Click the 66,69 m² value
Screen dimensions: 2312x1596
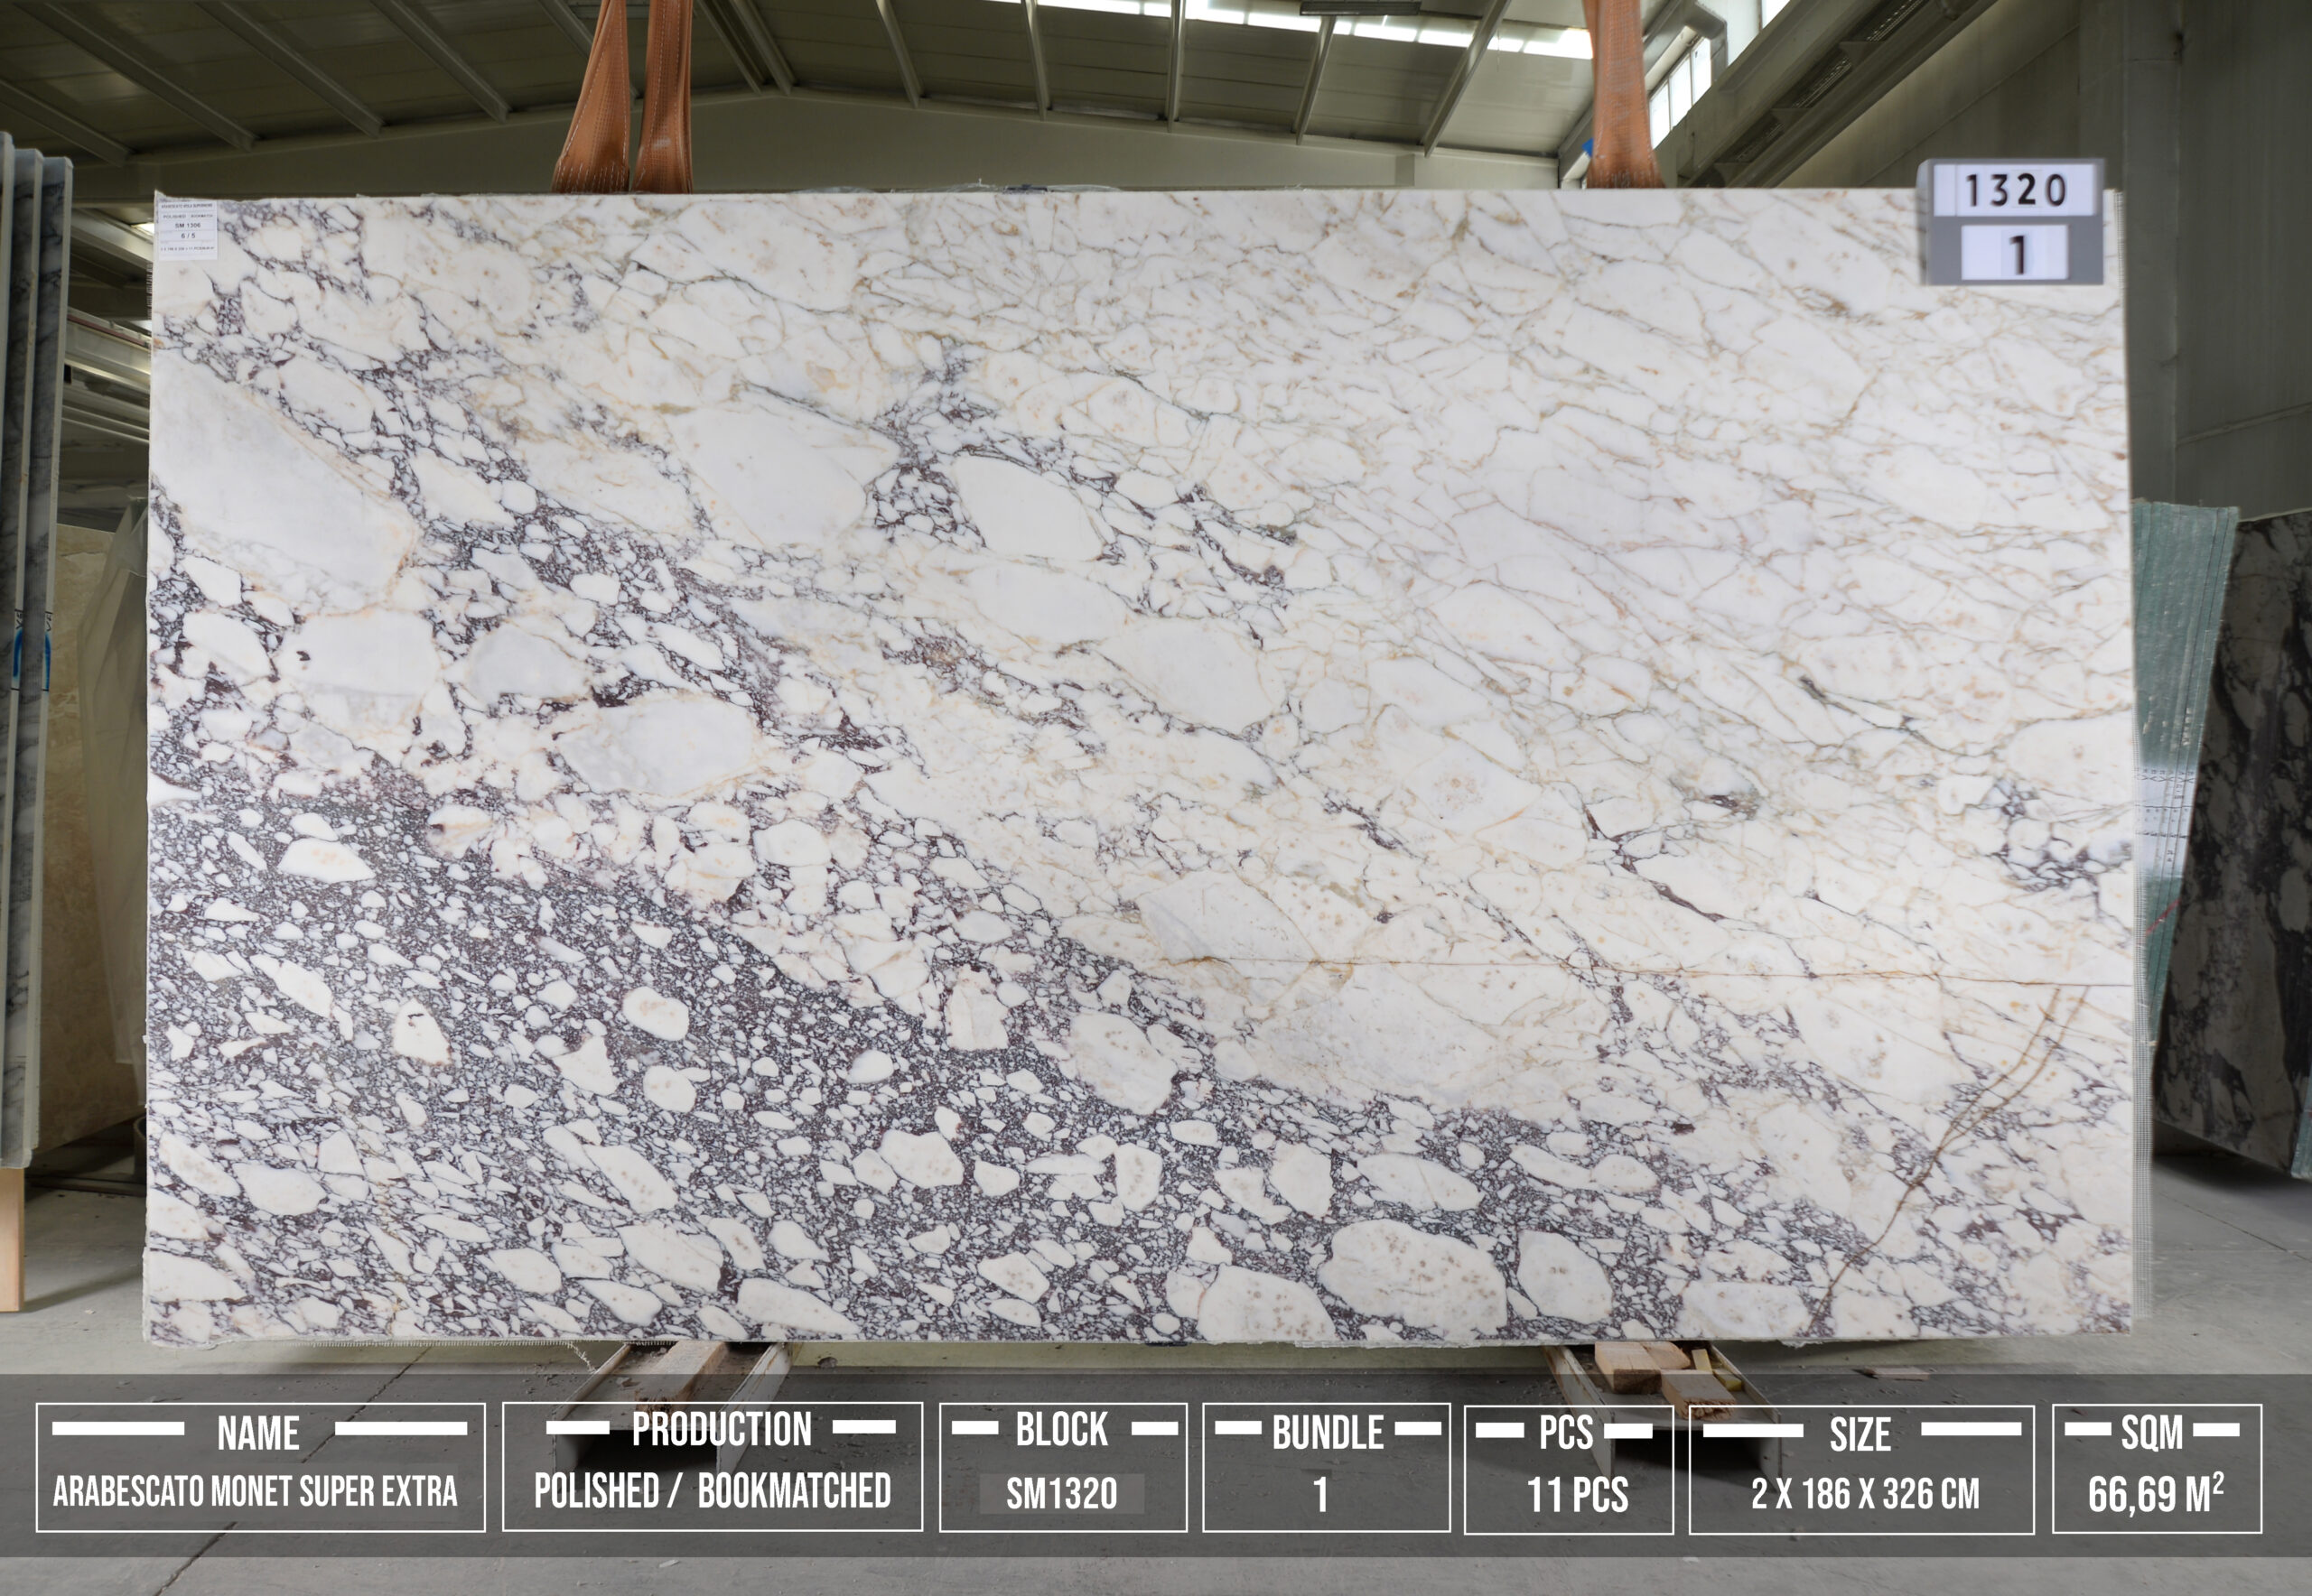click(x=2155, y=1495)
